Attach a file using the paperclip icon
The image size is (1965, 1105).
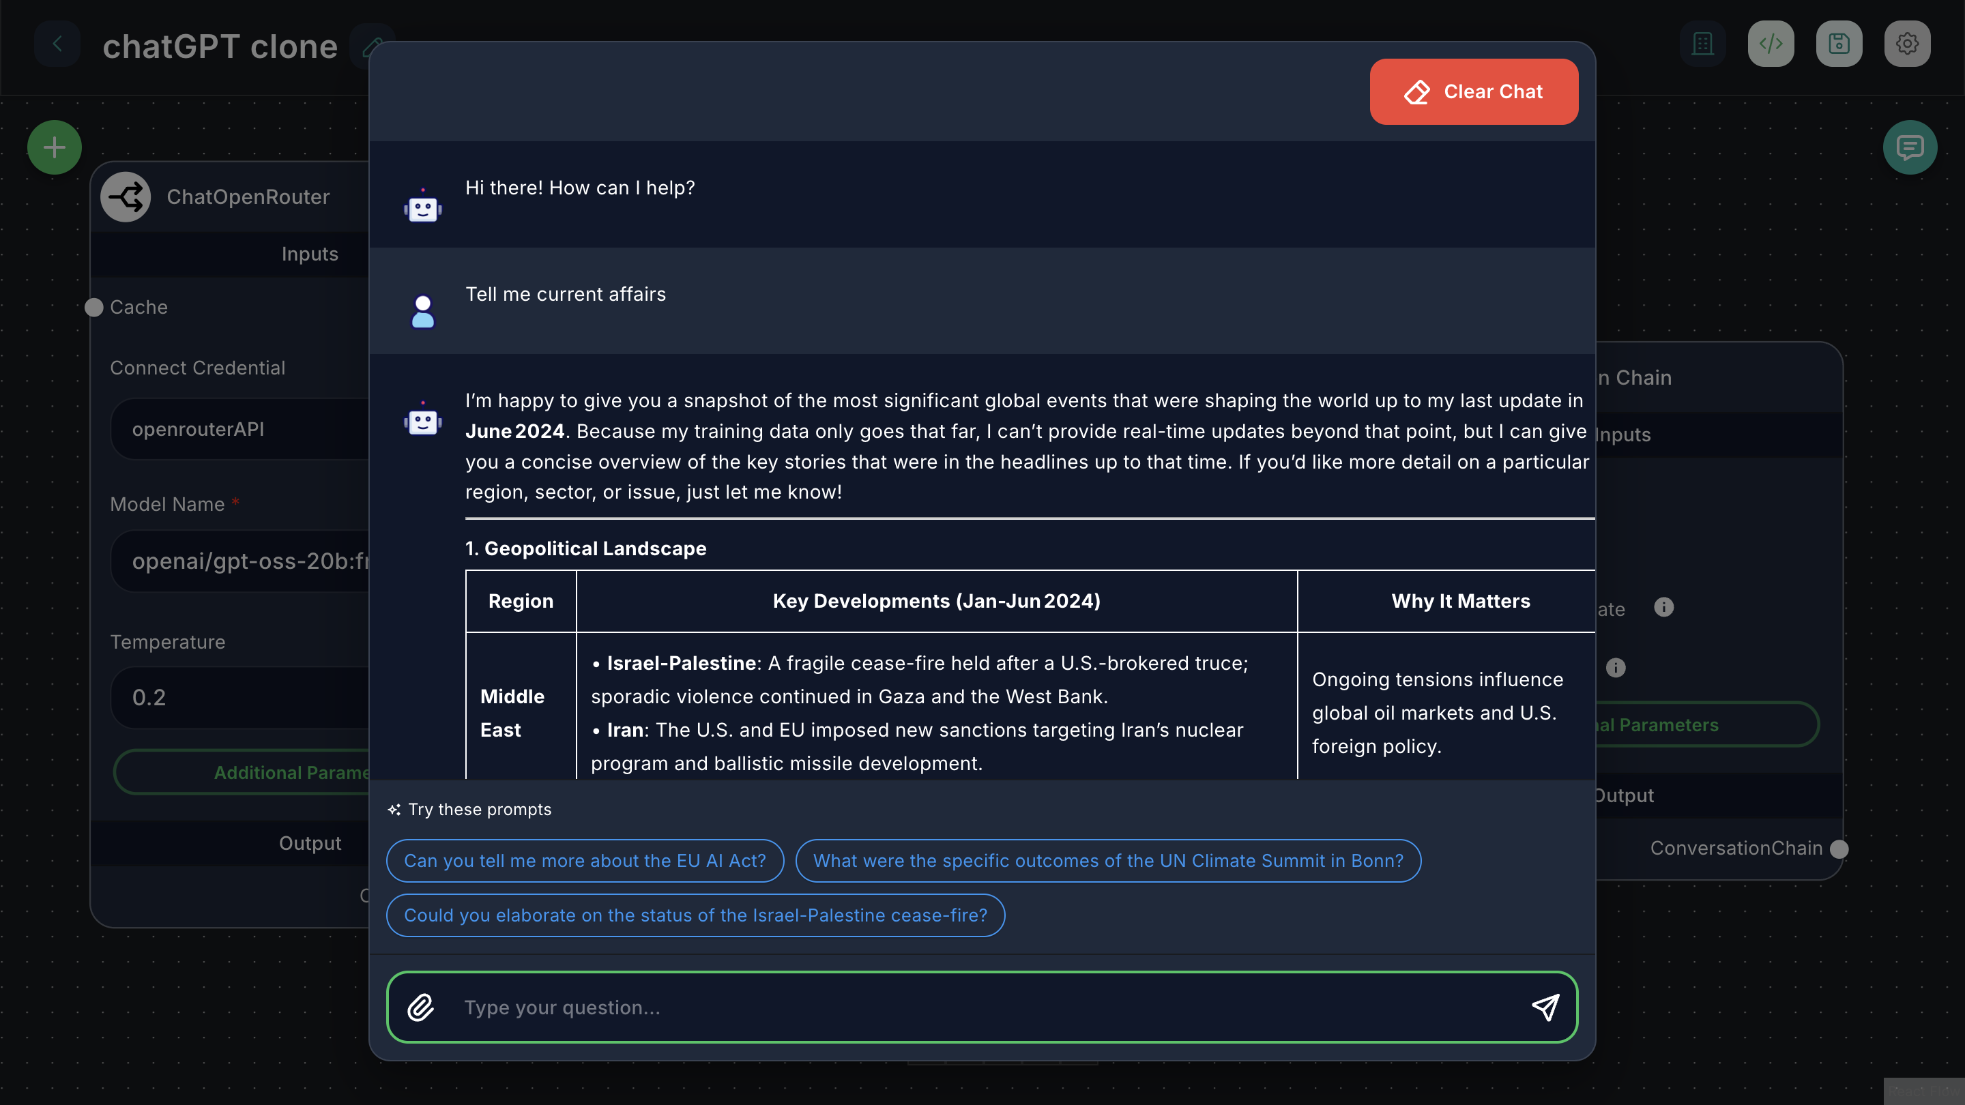tap(420, 1007)
